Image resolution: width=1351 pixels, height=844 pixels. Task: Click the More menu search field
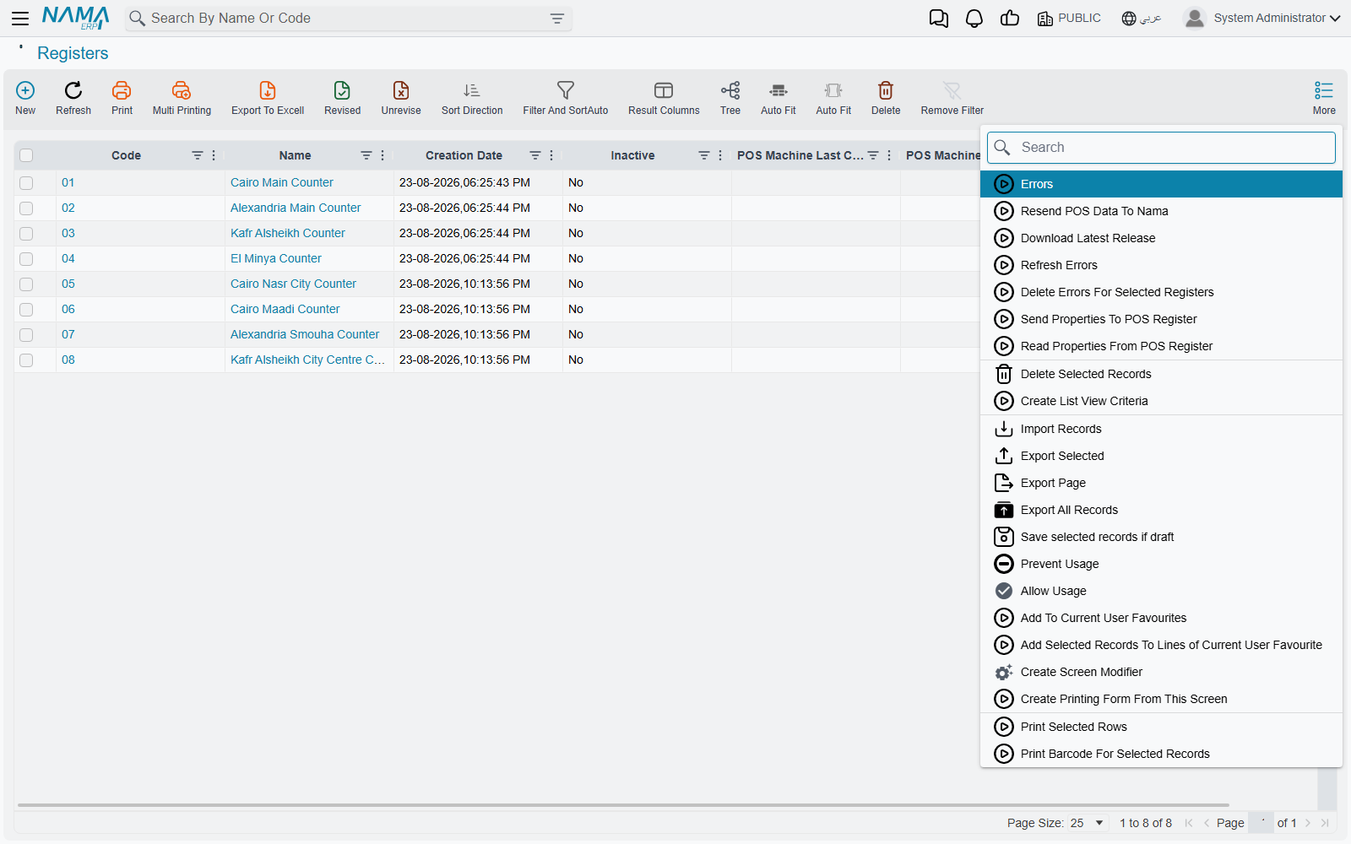point(1161,148)
